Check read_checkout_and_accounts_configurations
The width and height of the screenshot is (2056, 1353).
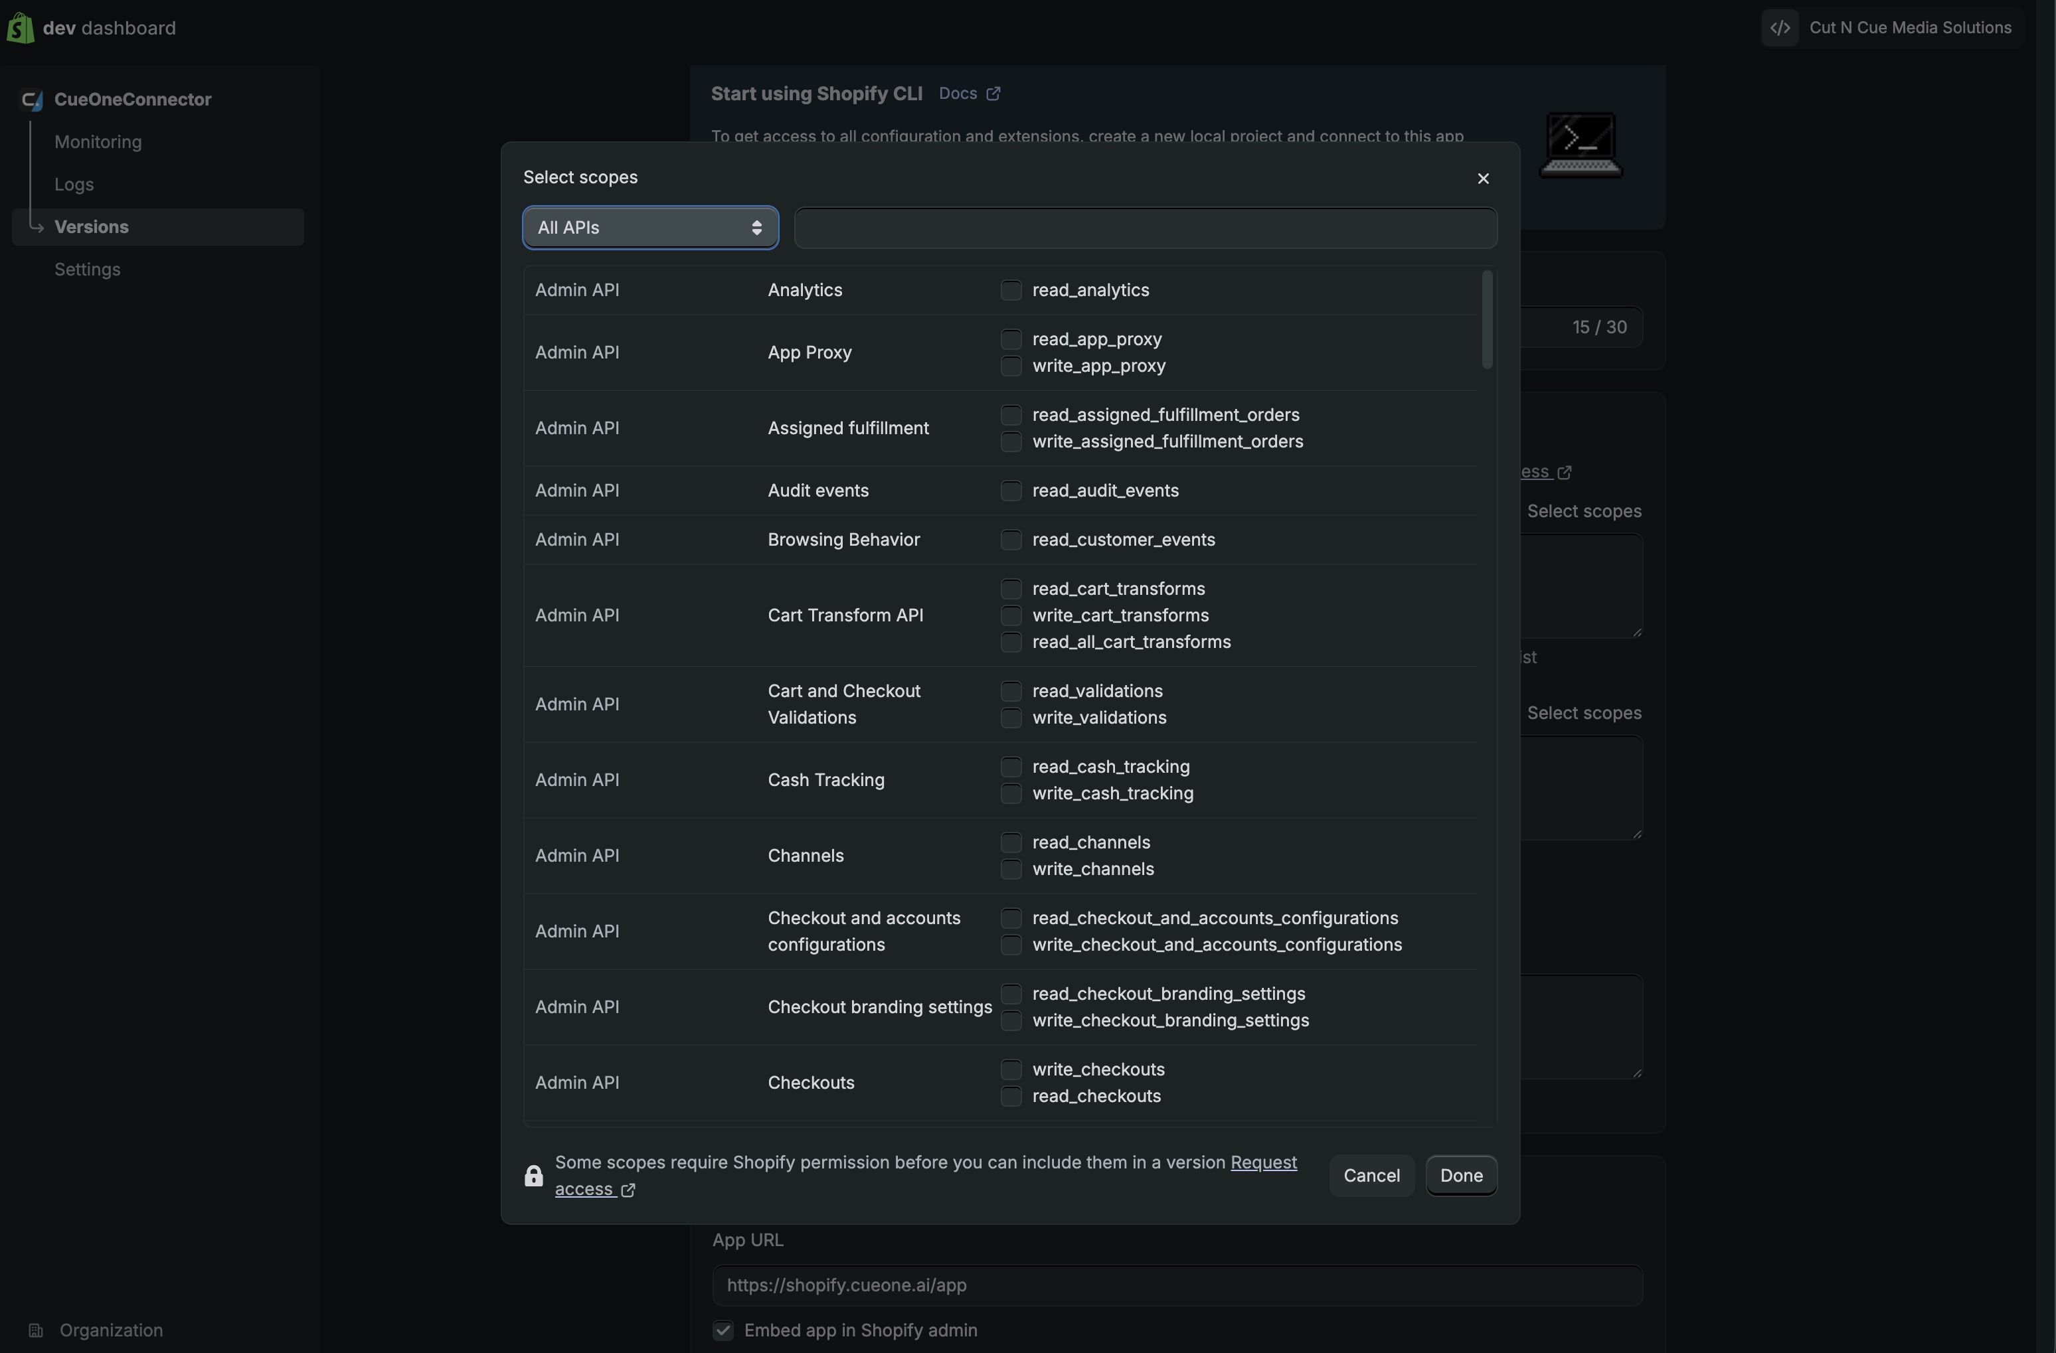tap(1011, 919)
